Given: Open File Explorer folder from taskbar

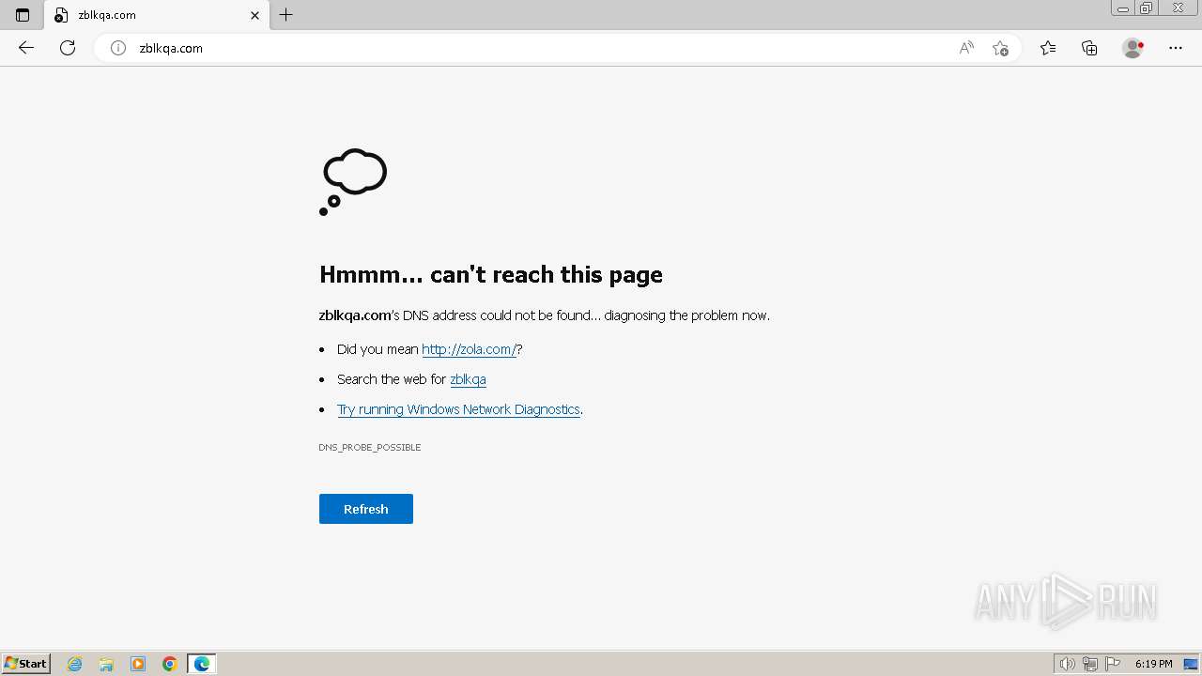Looking at the screenshot, I should pos(106,664).
